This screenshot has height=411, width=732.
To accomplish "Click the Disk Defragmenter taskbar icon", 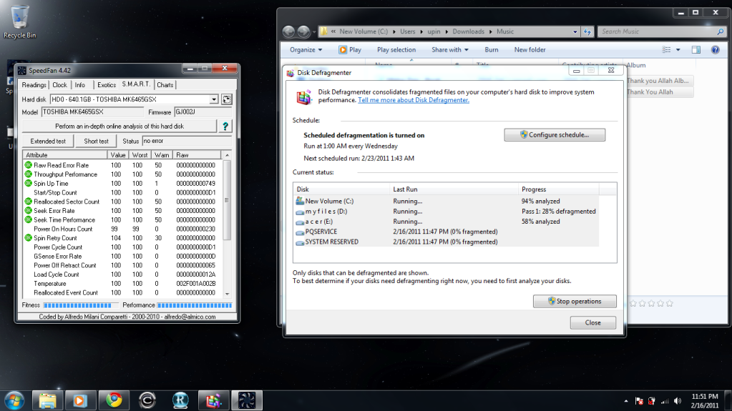I will tap(213, 400).
